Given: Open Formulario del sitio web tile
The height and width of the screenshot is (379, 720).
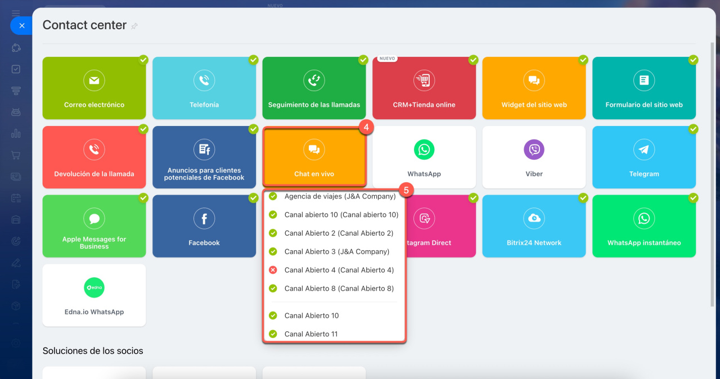Looking at the screenshot, I should (x=644, y=88).
